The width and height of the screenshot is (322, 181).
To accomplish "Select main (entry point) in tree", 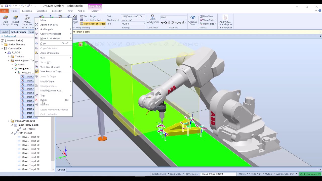I will point(28,125).
